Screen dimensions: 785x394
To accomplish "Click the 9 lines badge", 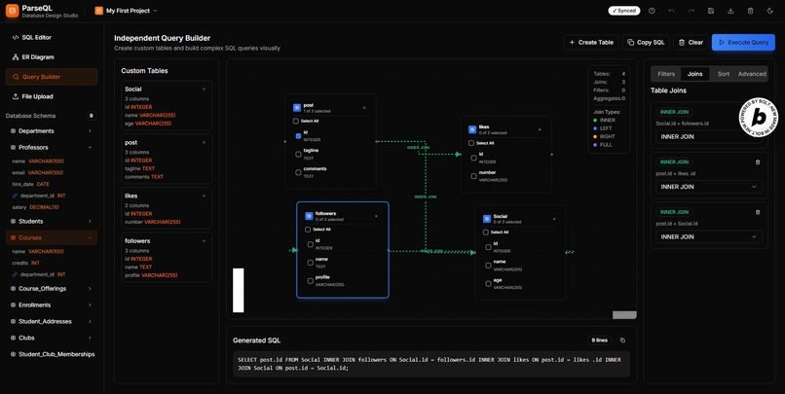I will click(599, 340).
